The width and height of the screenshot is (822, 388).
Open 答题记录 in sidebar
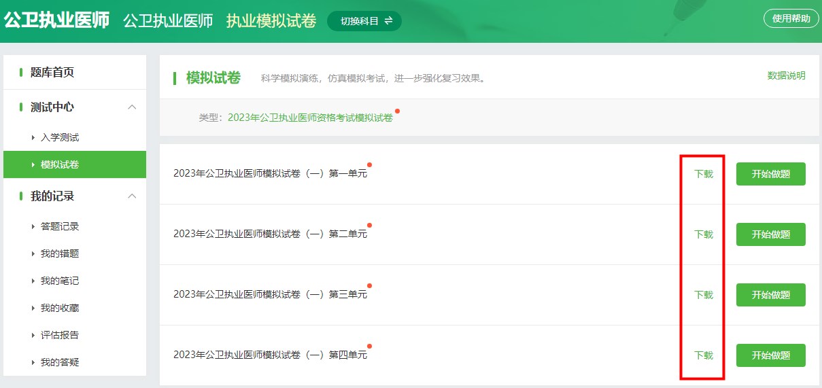[60, 226]
